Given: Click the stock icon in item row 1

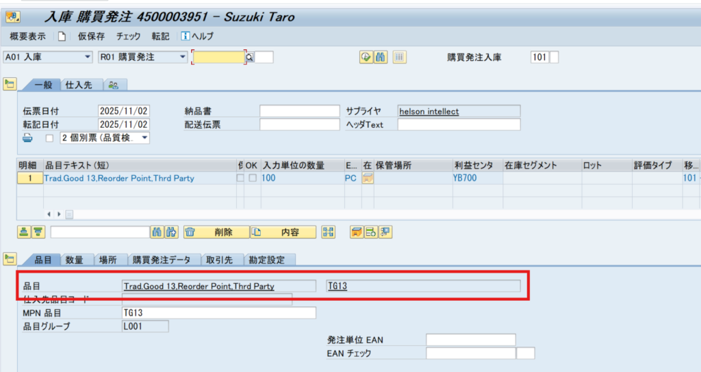Looking at the screenshot, I should [x=368, y=178].
